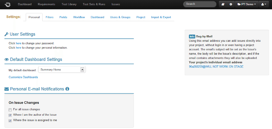Uncheck 'Where I am the author' checkbox

pos(10,115)
